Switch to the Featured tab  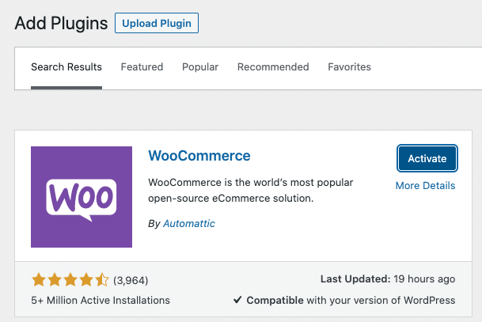tap(142, 67)
